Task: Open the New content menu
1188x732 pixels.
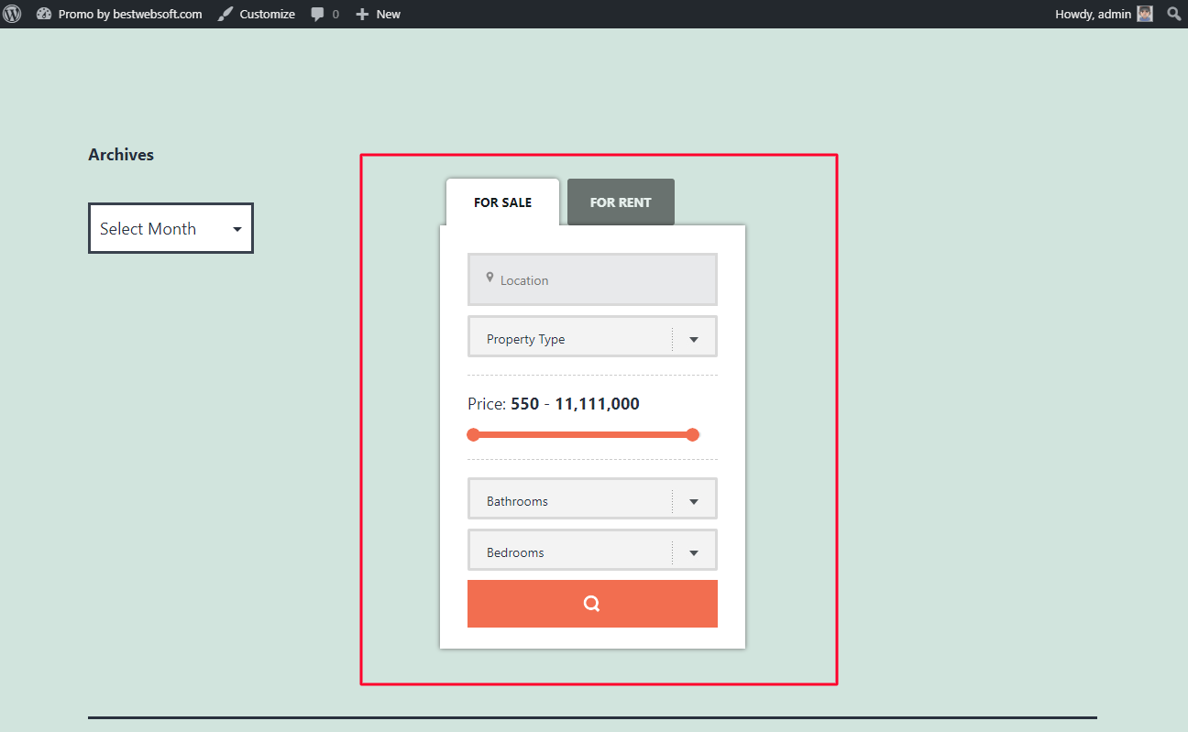Action: (x=379, y=14)
